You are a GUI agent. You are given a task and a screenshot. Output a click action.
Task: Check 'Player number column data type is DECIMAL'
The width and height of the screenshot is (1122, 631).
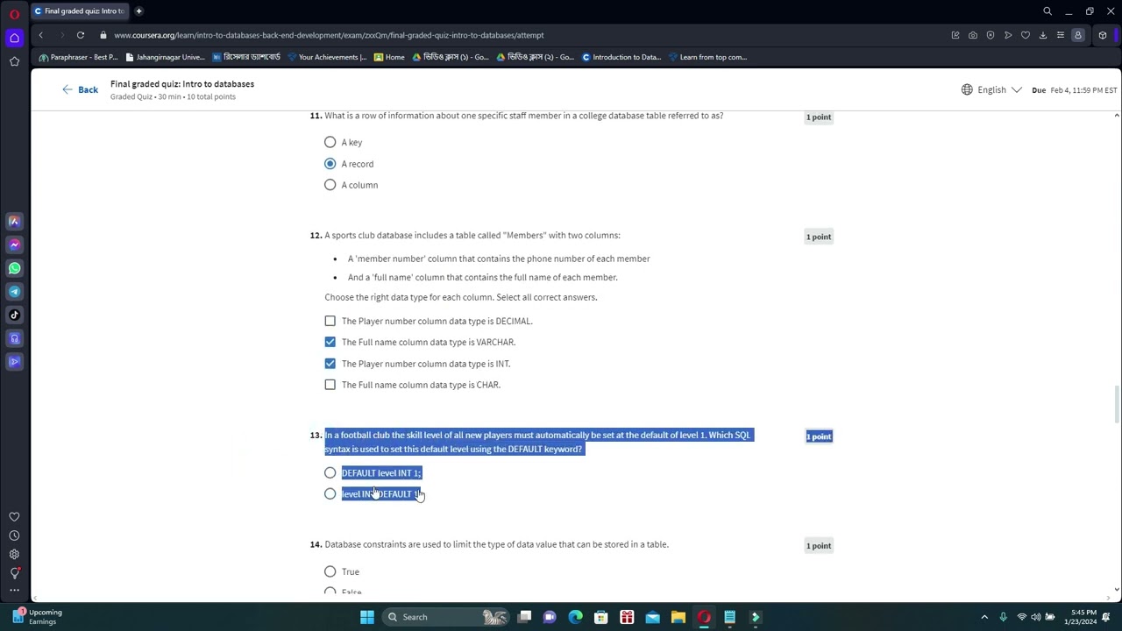330,321
